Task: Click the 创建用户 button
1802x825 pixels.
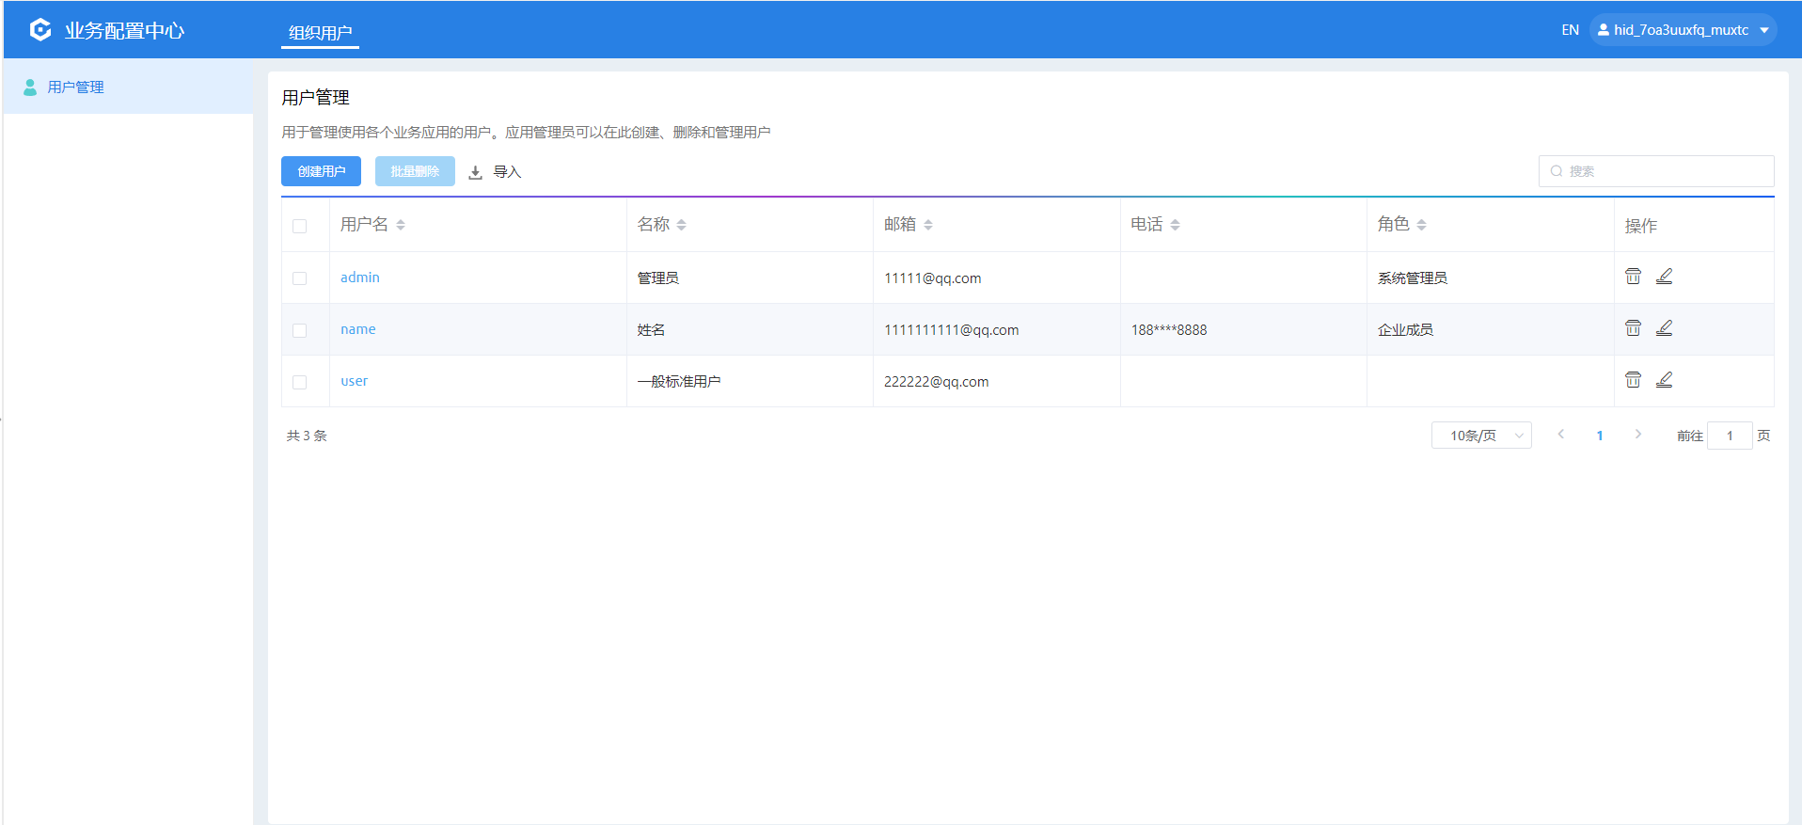Action: tap(322, 171)
